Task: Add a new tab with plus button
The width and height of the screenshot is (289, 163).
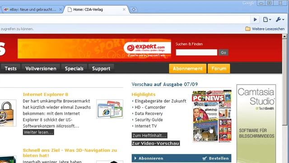Action: click(x=134, y=10)
